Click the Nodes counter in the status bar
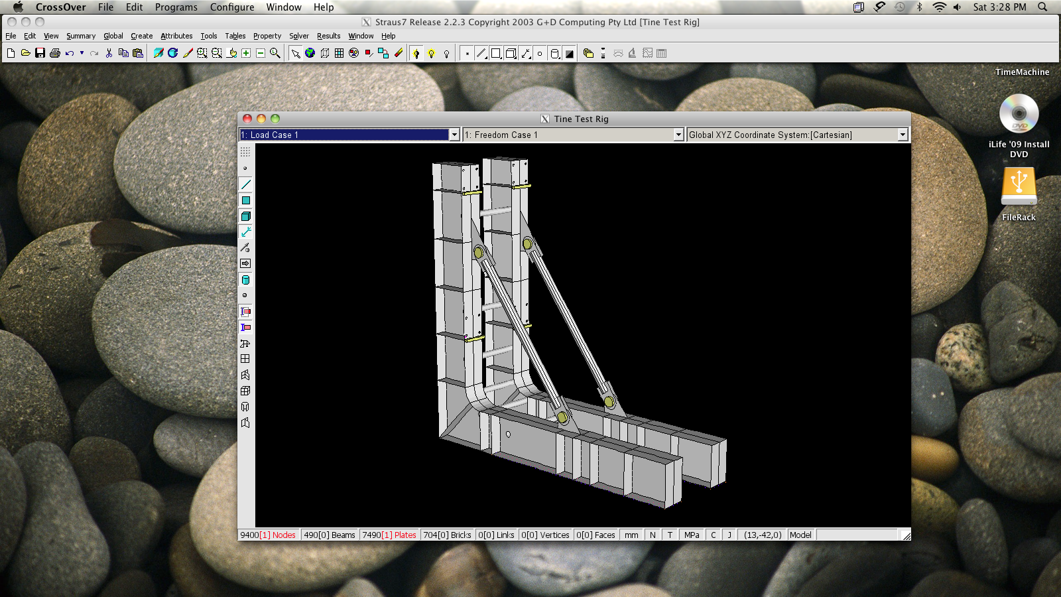 (x=268, y=535)
